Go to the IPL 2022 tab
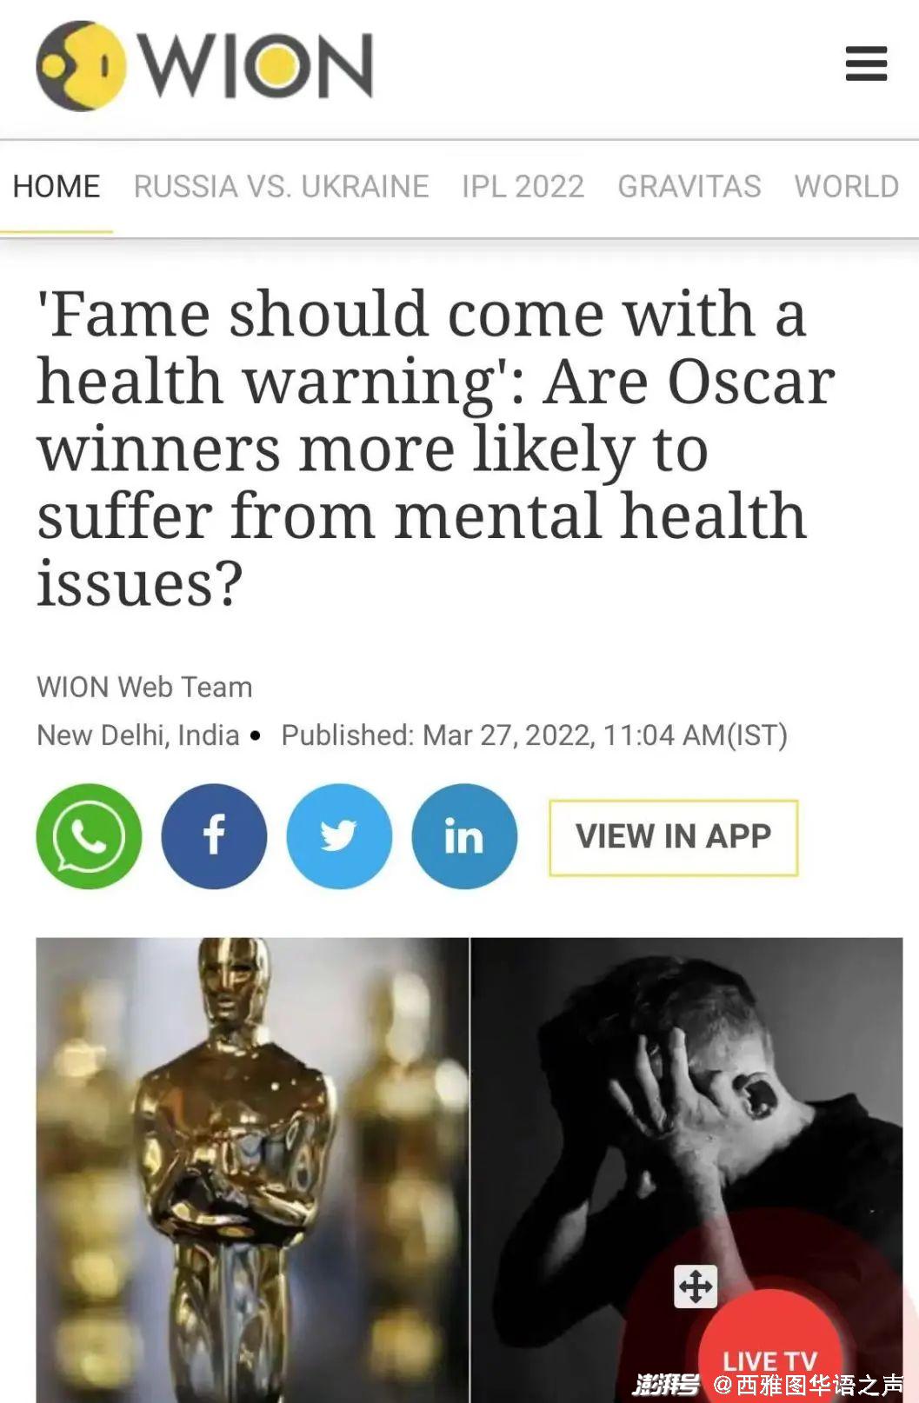 [523, 187]
